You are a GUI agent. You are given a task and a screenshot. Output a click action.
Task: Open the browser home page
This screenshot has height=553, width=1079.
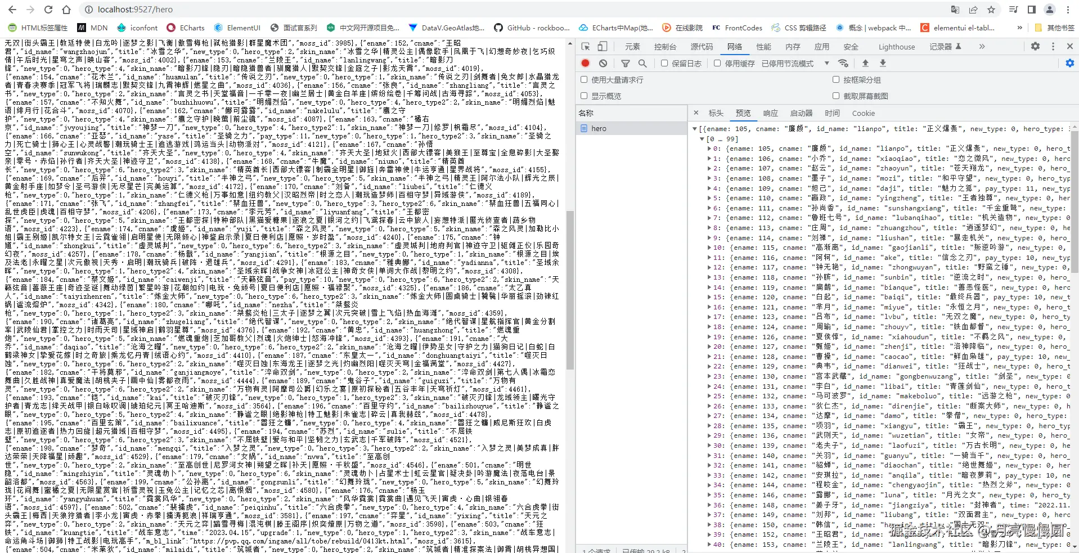66,10
